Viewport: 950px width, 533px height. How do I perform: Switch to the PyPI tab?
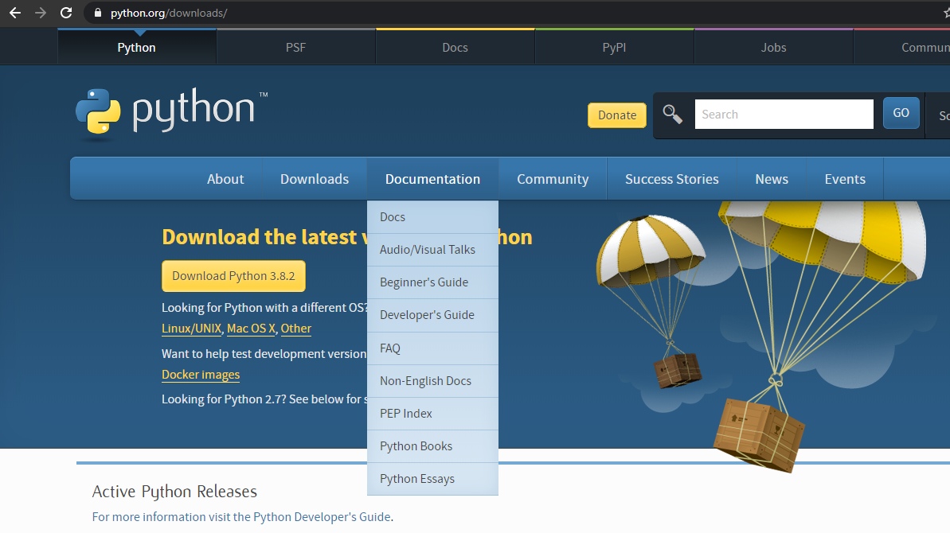pyautogui.click(x=614, y=47)
